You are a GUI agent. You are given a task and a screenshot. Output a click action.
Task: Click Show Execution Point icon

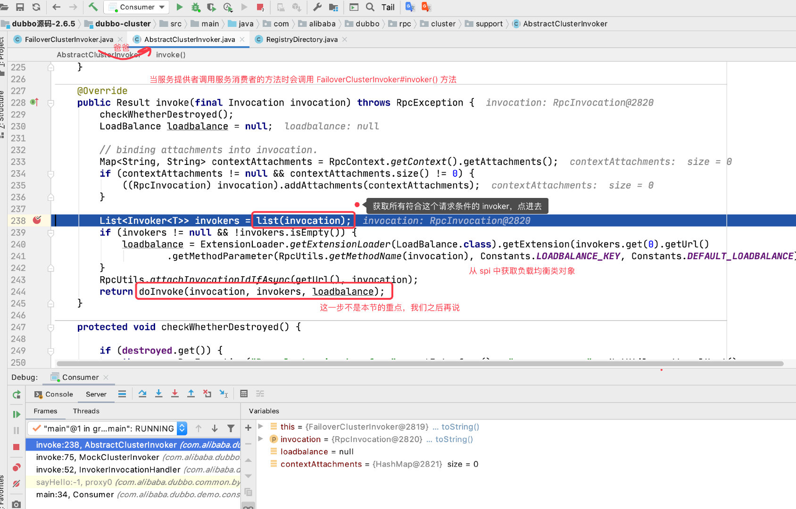click(x=122, y=394)
